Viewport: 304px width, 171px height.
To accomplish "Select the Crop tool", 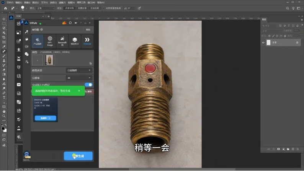I will pyautogui.click(x=4, y=37).
